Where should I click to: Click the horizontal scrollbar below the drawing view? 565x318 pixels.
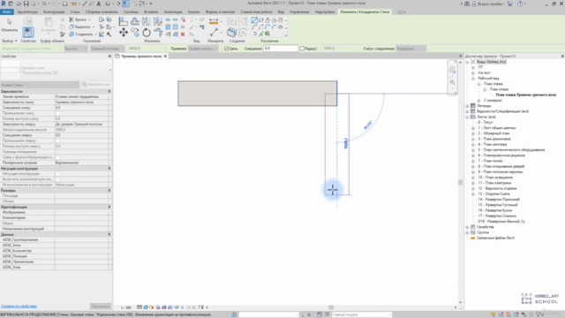331,307
